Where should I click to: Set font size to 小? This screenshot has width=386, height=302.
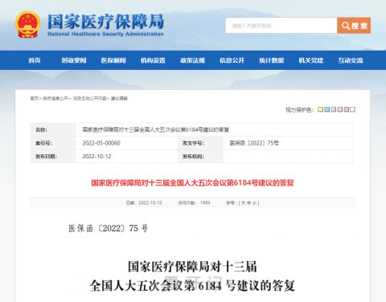pyautogui.click(x=254, y=203)
